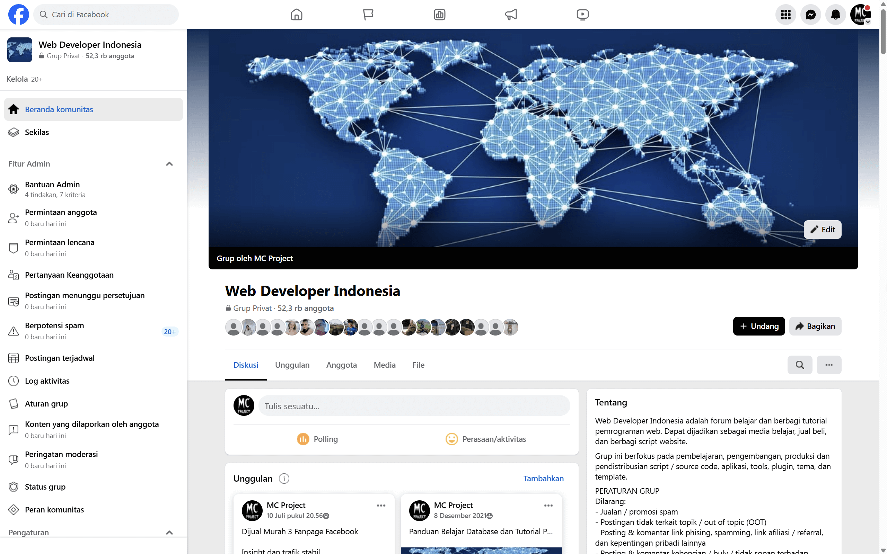Open the apps grid menu
The image size is (887, 554).
[785, 15]
